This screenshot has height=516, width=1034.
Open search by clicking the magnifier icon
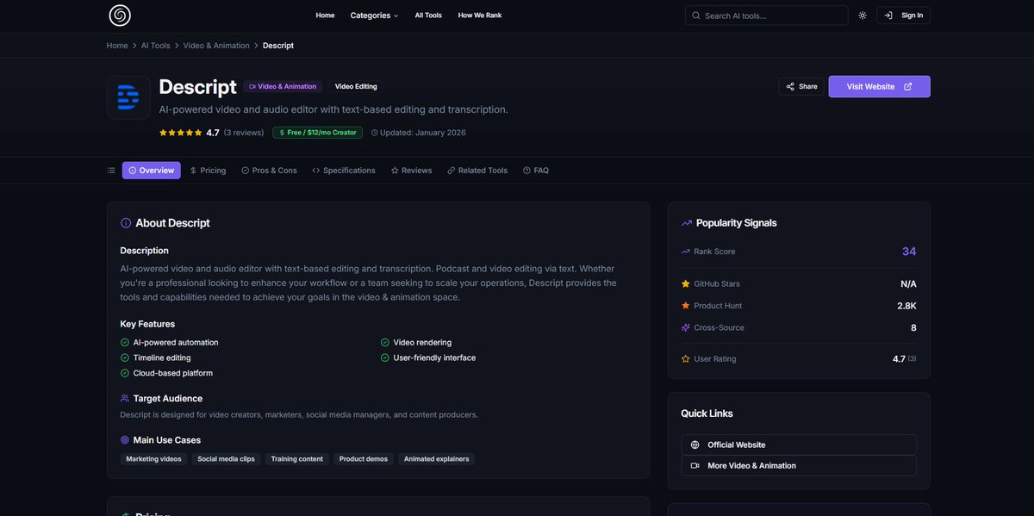tap(695, 15)
